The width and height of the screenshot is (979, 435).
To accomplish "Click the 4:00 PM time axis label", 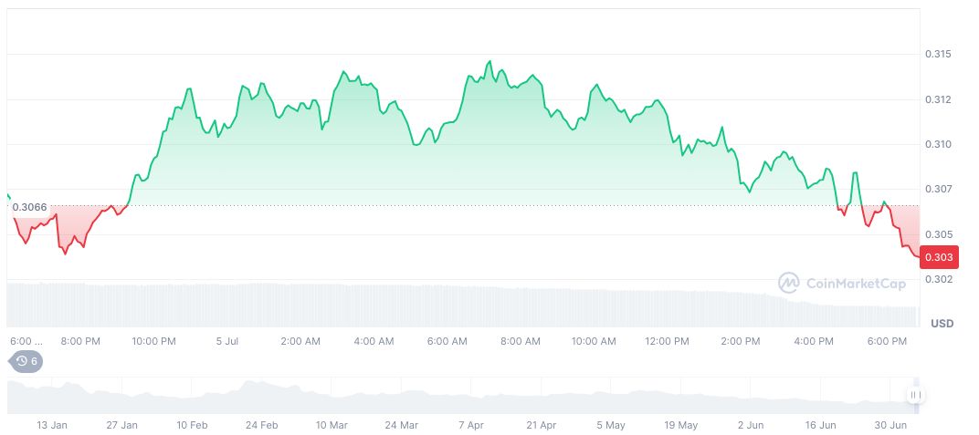I will pos(814,341).
